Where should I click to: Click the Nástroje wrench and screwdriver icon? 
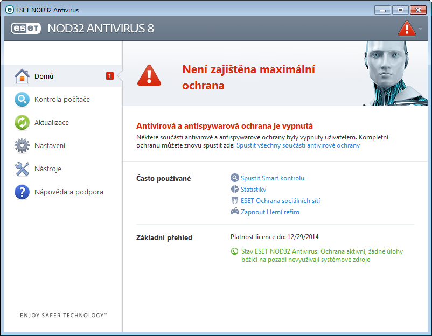point(22,169)
